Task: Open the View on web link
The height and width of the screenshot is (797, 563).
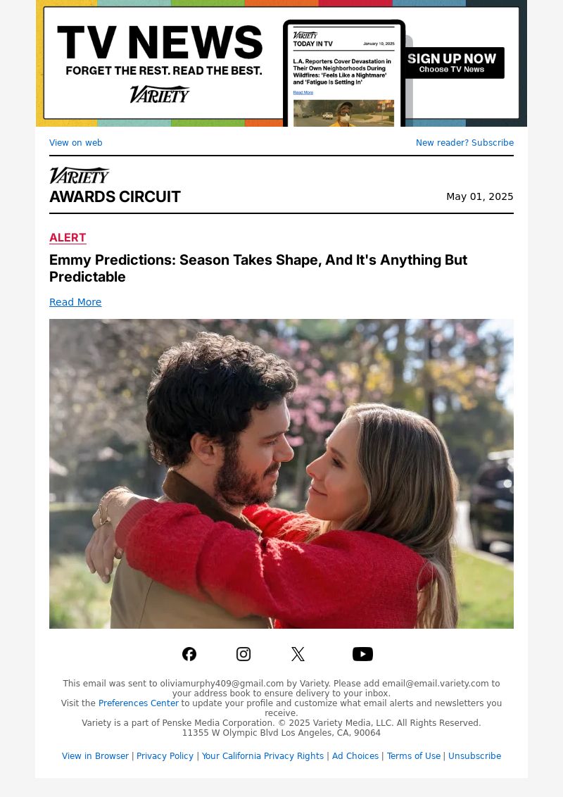Action: click(76, 143)
